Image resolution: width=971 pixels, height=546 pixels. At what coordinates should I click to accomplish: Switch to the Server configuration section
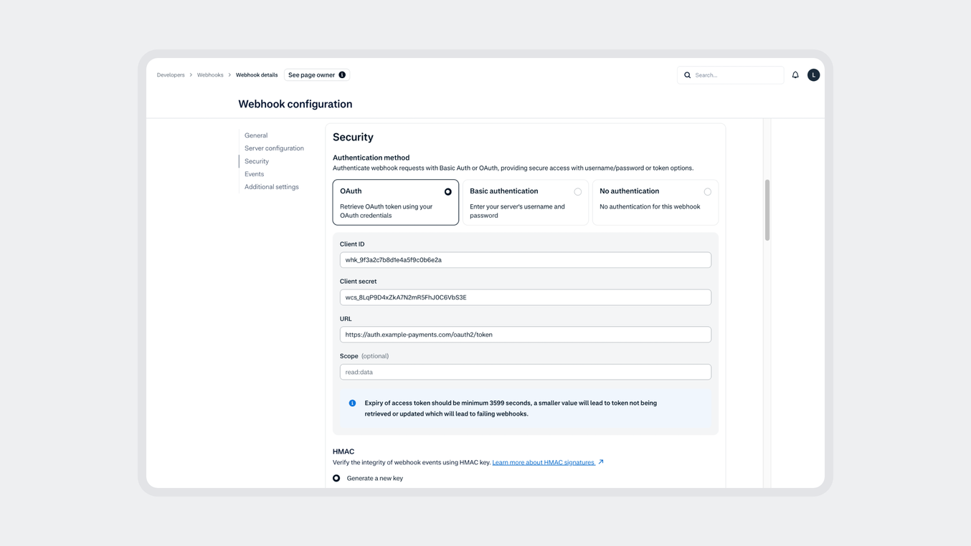[x=274, y=148]
